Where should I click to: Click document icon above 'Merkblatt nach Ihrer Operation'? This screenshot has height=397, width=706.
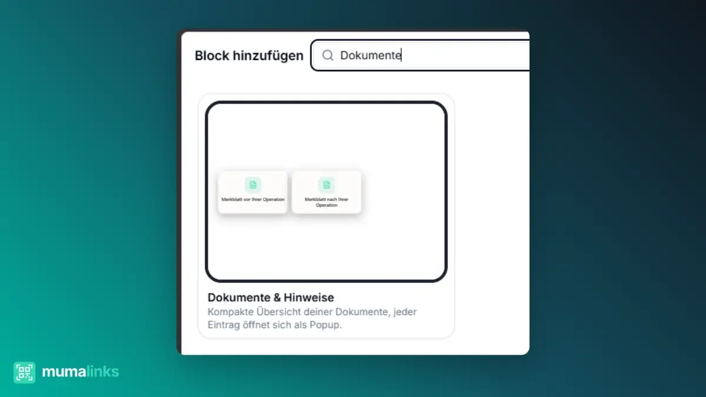click(327, 185)
